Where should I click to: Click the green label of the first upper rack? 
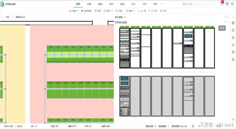coord(124,27)
